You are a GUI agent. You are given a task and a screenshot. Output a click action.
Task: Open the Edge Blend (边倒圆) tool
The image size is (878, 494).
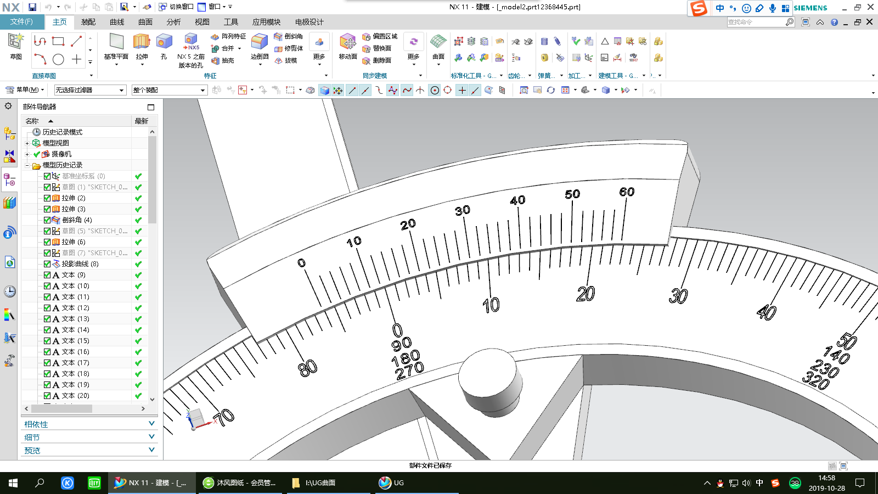(x=260, y=42)
